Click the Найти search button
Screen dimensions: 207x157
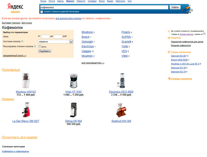(175, 7)
